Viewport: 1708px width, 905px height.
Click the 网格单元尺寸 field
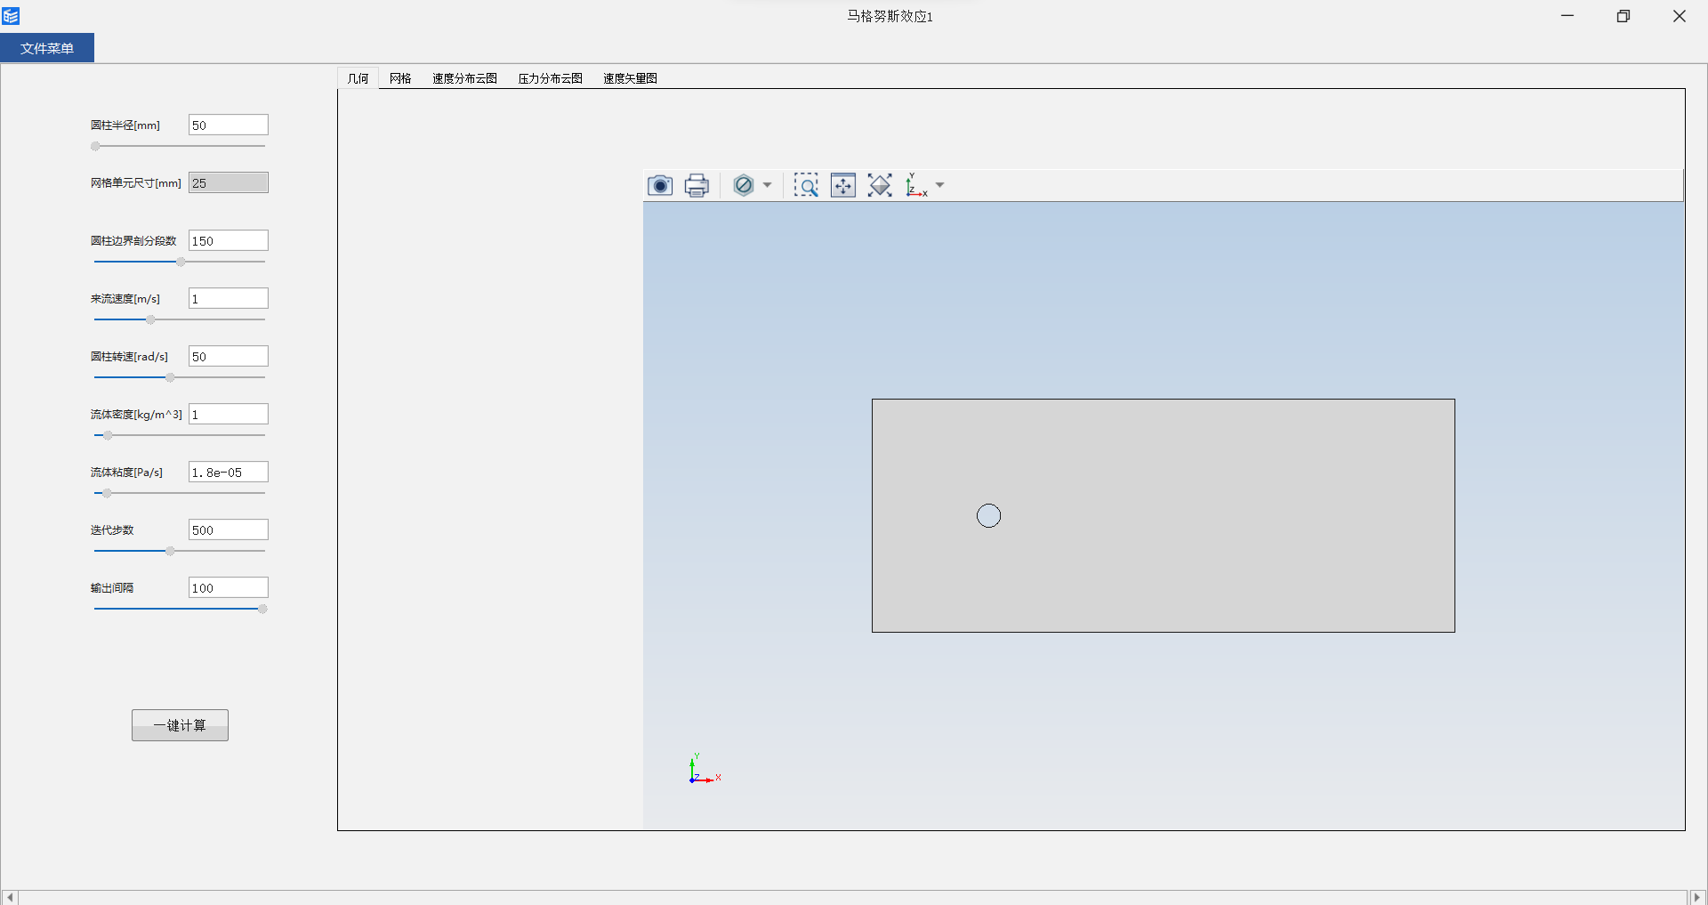[229, 182]
